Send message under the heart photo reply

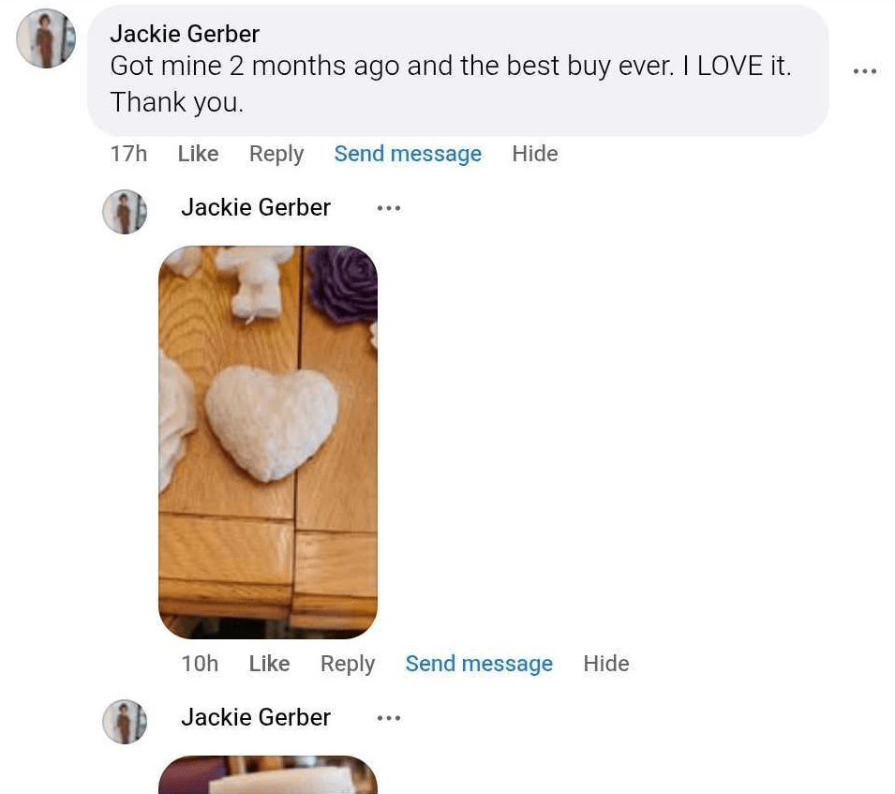pyautogui.click(x=479, y=664)
